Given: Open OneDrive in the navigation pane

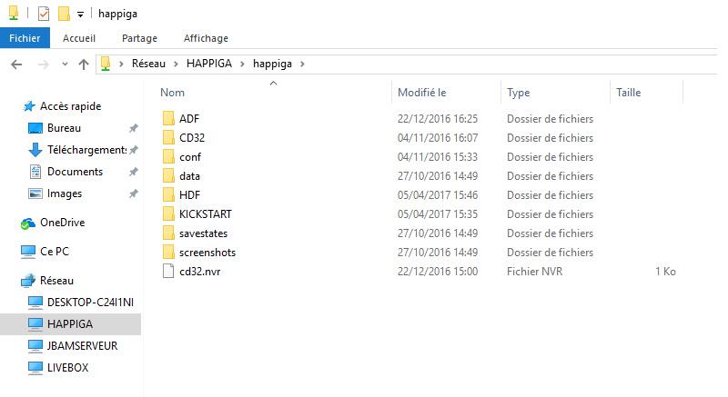Looking at the screenshot, I should coord(62,223).
